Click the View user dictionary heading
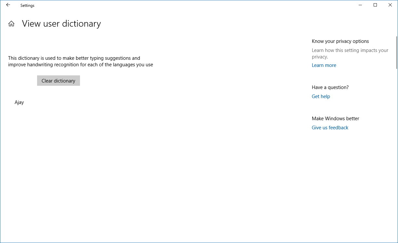The width and height of the screenshot is (398, 243). point(61,24)
